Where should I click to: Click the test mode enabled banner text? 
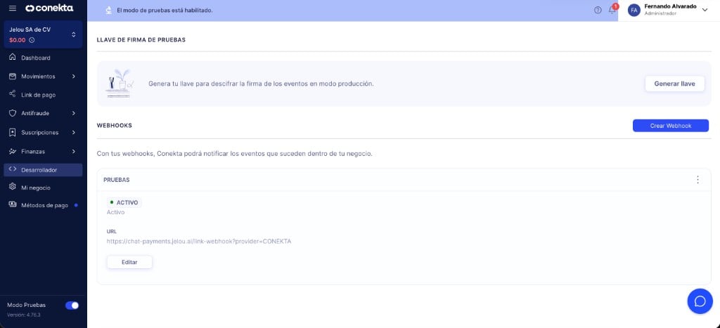[x=165, y=10]
